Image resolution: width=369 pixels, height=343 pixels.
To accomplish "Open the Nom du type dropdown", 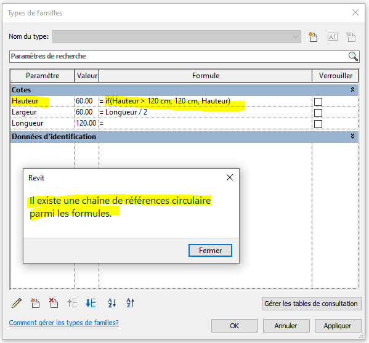I will pos(177,37).
